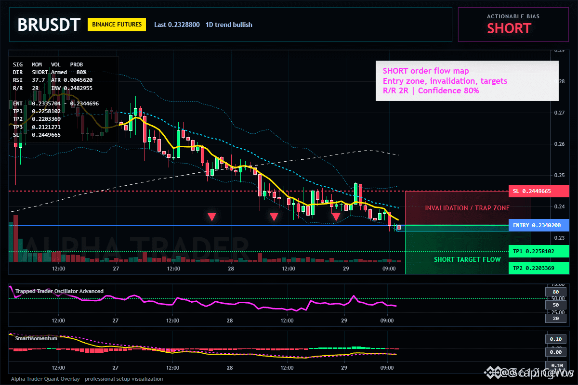This screenshot has width=578, height=385.
Task: Click the SHORT TARGET FLOW label
Action: pos(467,259)
